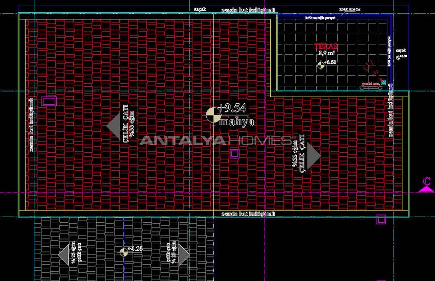Click the gray slope arrow beside the right 'ÇELİK ÇATI'
The width and height of the screenshot is (435, 281).
coord(314,156)
